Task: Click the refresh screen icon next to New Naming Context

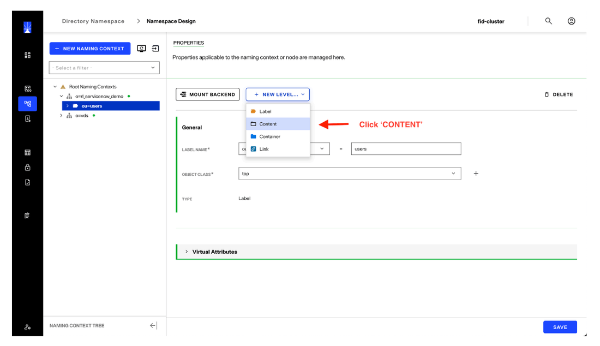Action: coord(142,48)
